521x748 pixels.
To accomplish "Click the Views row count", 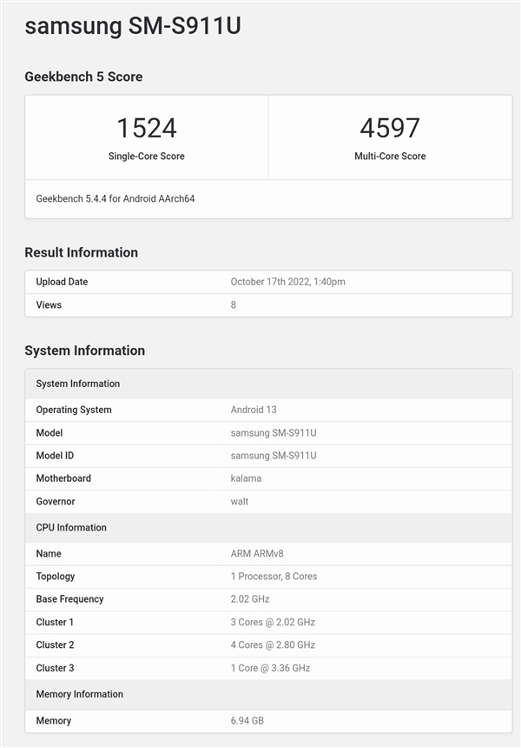I will [234, 304].
